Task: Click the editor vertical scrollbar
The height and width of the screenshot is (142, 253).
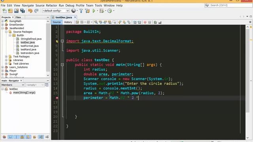Action: (247, 71)
